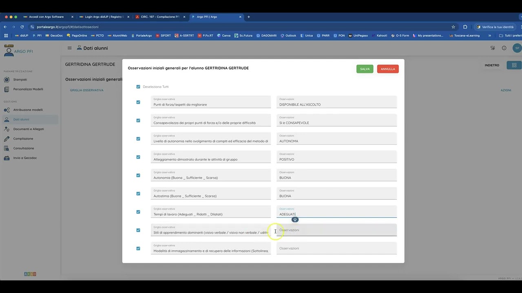Expand the bookmarks overflow chevron
The image size is (522, 293).
[x=491, y=35]
